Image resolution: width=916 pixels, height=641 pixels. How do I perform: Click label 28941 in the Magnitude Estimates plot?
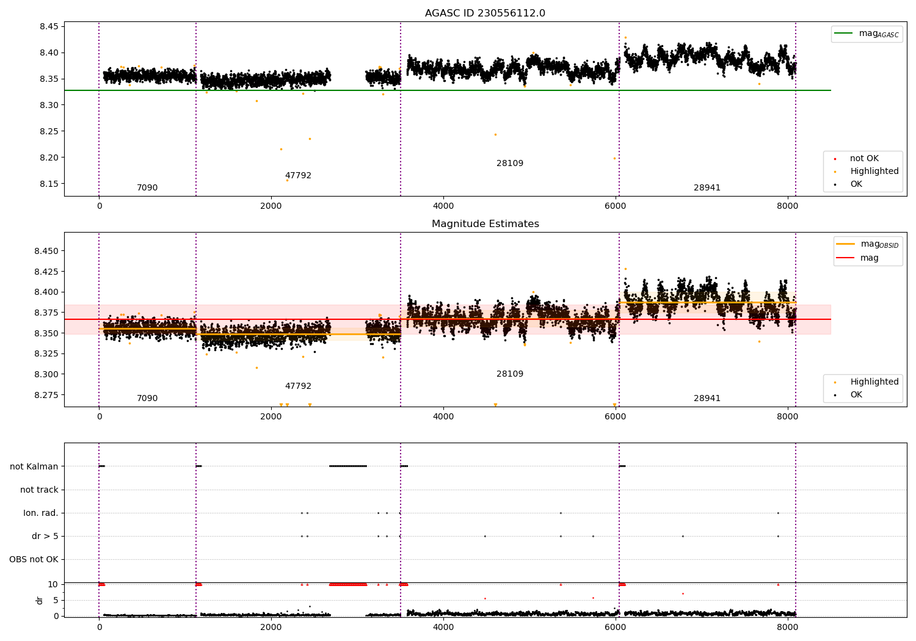(707, 399)
